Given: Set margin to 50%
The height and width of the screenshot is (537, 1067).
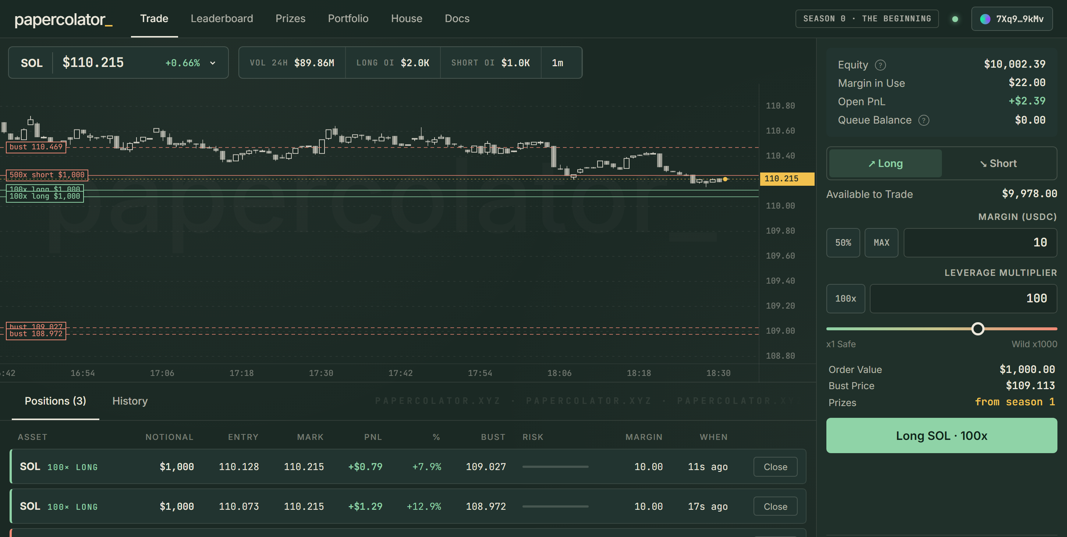Looking at the screenshot, I should pyautogui.click(x=843, y=243).
